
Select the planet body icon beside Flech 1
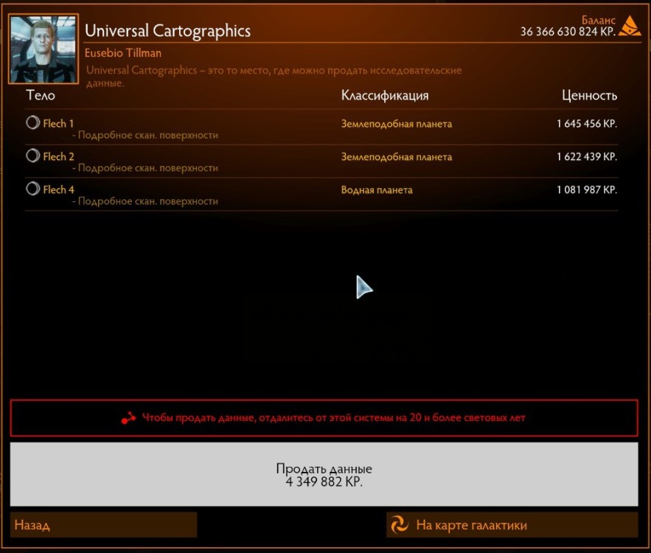click(32, 123)
